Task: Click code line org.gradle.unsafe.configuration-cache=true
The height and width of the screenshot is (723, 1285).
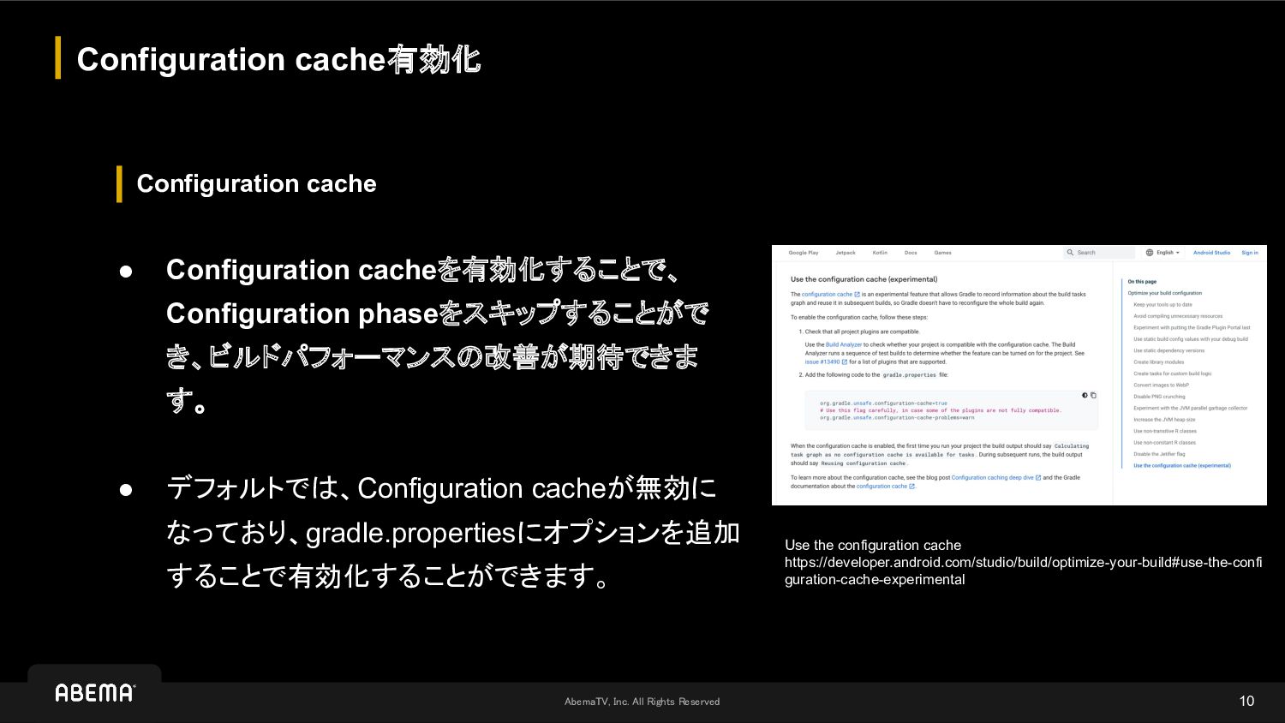Action: click(x=883, y=403)
